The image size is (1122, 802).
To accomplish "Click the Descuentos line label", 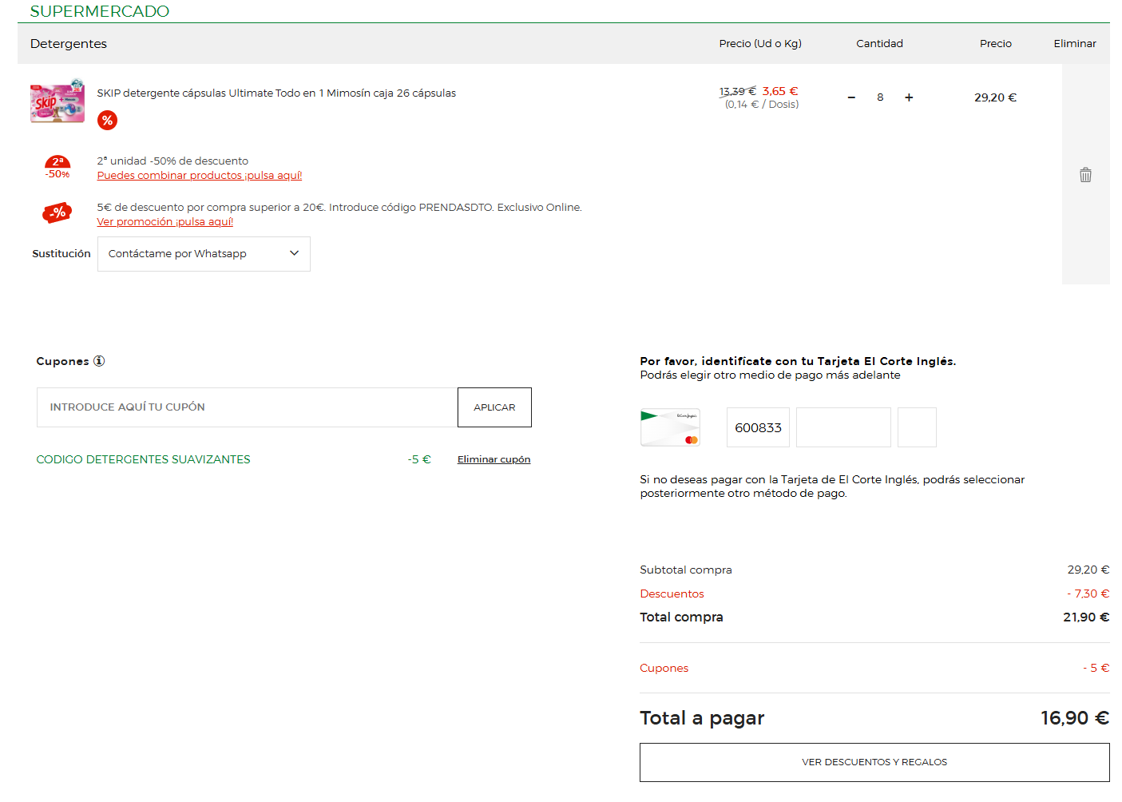I will (672, 594).
